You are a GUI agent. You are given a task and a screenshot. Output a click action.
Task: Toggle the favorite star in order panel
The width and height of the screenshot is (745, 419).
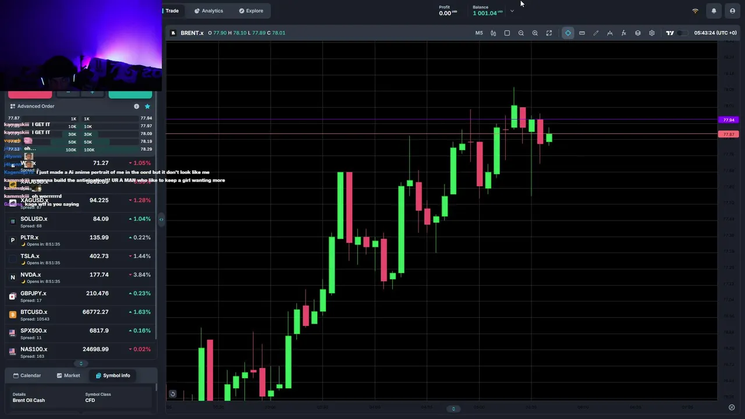147,106
